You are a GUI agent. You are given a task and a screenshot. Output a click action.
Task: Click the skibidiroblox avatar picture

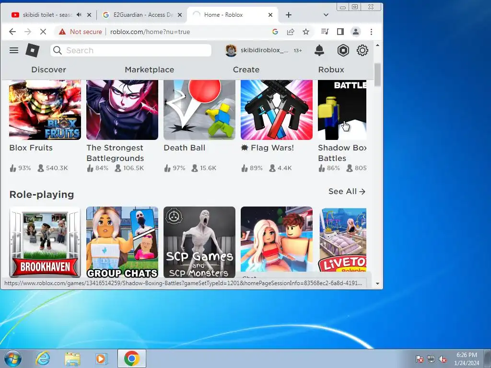tap(231, 50)
